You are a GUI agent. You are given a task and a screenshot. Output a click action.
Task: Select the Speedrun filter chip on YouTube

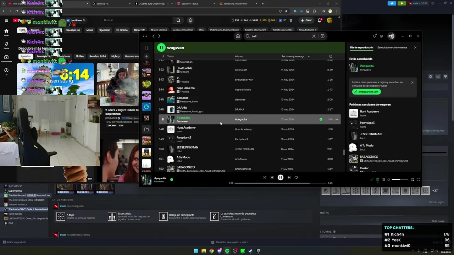(105, 30)
